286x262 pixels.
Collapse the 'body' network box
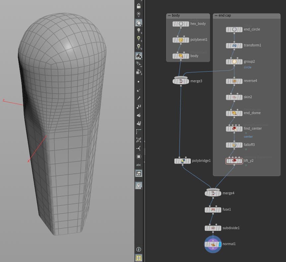169,16
